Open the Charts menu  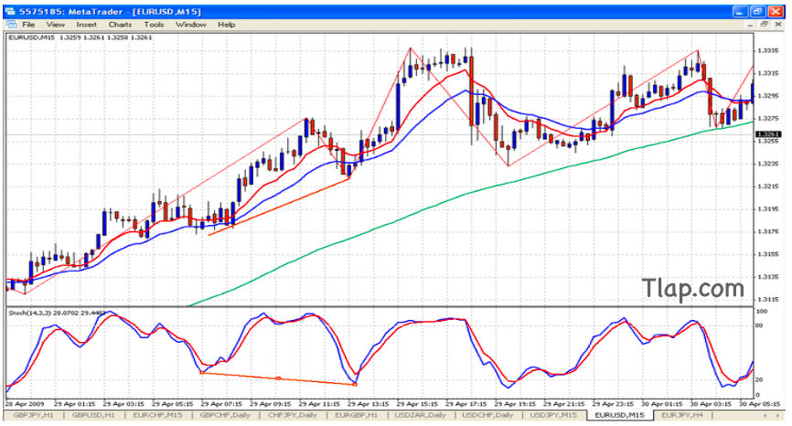(x=120, y=25)
